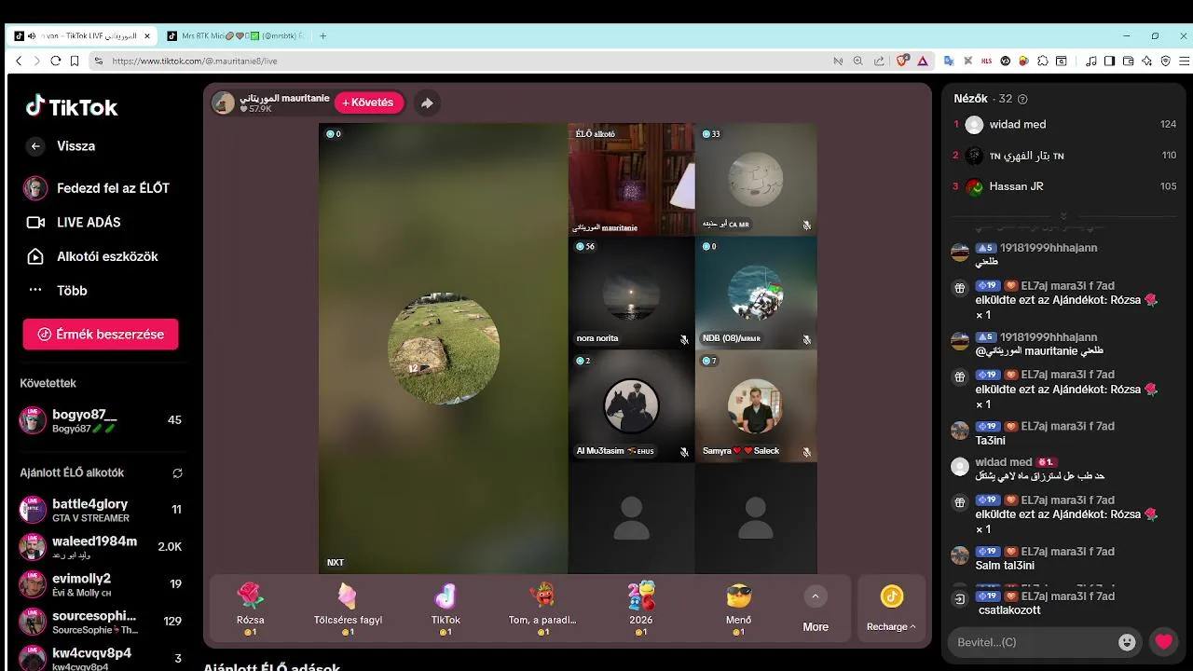Click the Bevitel chat input field
The image size is (1193, 671).
[1033, 642]
